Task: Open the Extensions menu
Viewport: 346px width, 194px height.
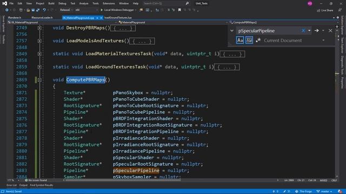Action: 109,3
